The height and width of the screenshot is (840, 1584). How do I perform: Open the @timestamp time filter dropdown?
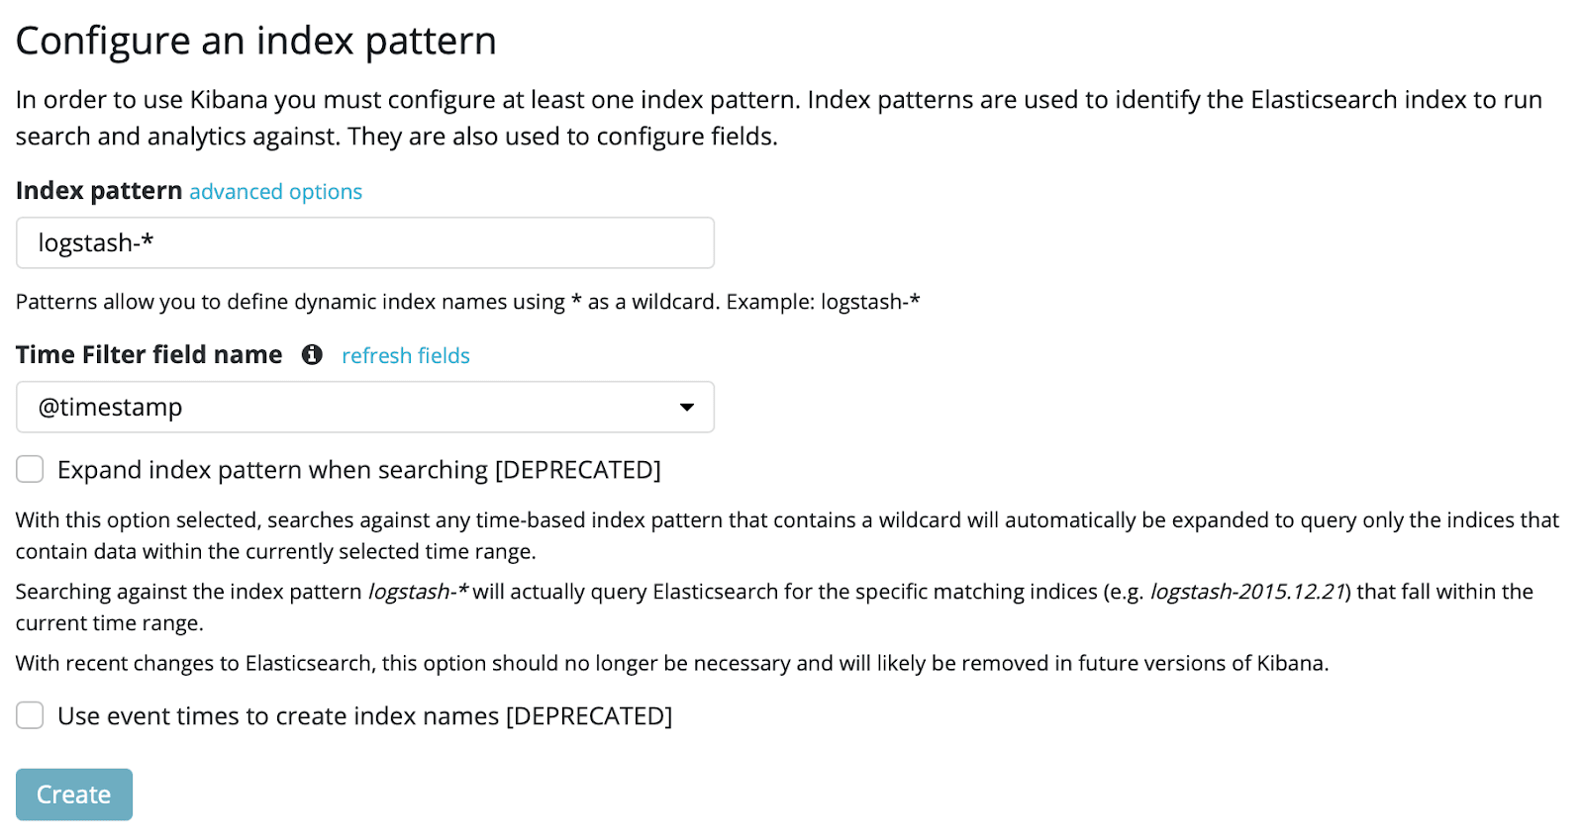pyautogui.click(x=365, y=407)
